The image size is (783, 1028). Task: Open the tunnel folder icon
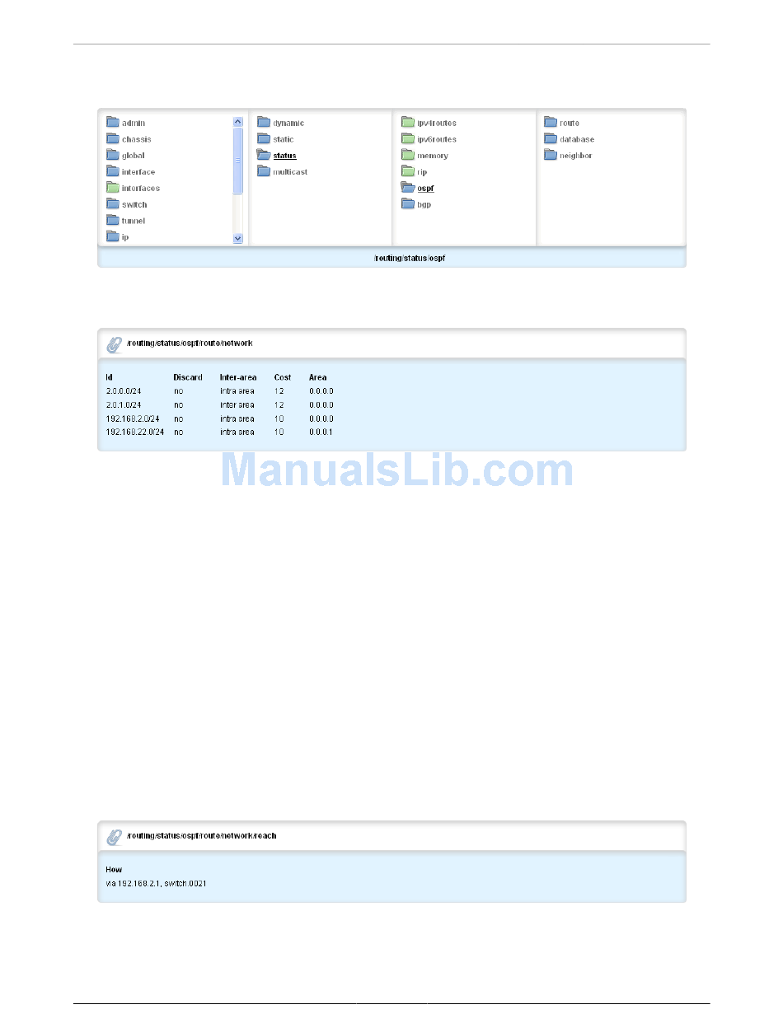(113, 220)
